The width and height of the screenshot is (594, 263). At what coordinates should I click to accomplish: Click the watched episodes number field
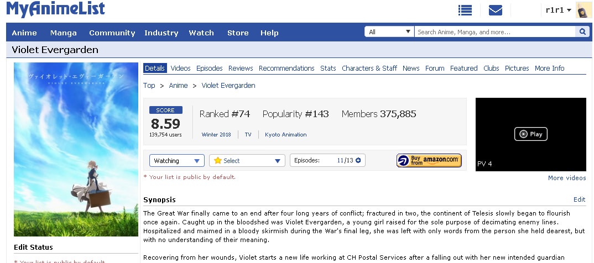(x=340, y=160)
